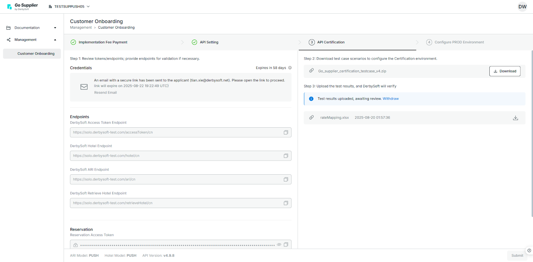Viewport: 533px width, 262px height.
Task: Open the DW user avatar menu
Action: click(522, 7)
